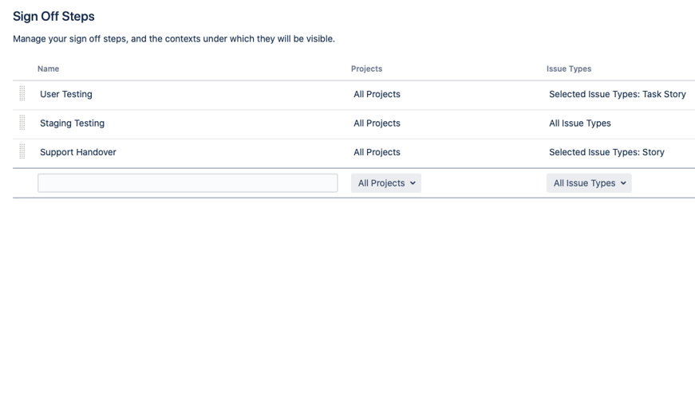
Task: Focus the new sign off step name field
Action: tap(188, 183)
